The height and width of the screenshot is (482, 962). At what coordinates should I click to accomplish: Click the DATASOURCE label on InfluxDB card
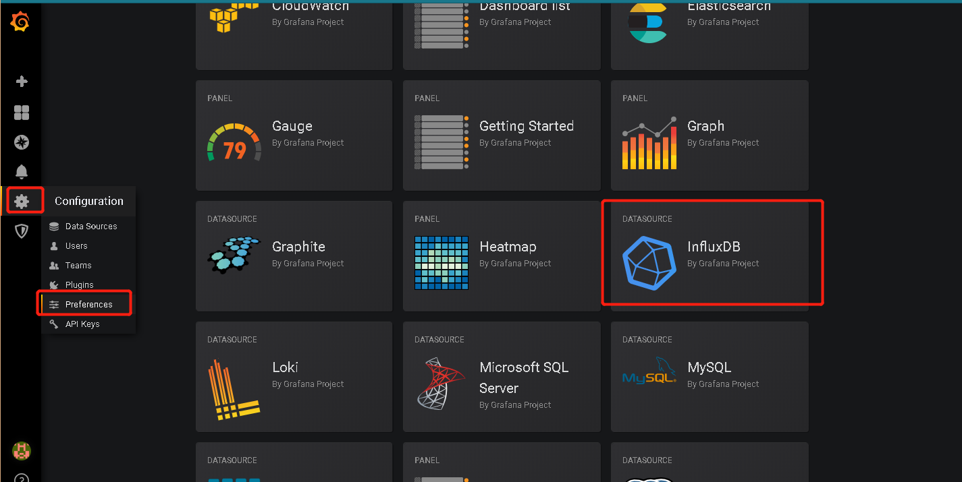(x=647, y=219)
